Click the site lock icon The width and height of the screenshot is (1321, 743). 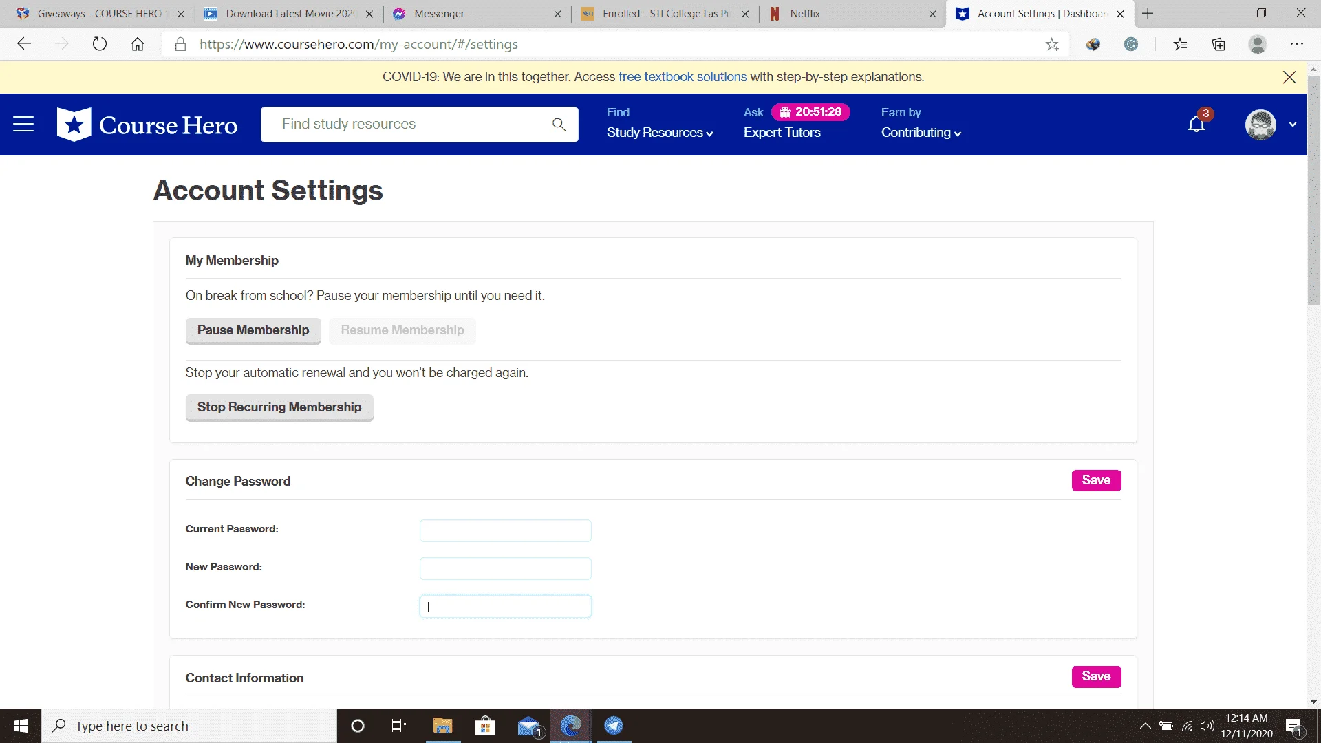(x=180, y=44)
